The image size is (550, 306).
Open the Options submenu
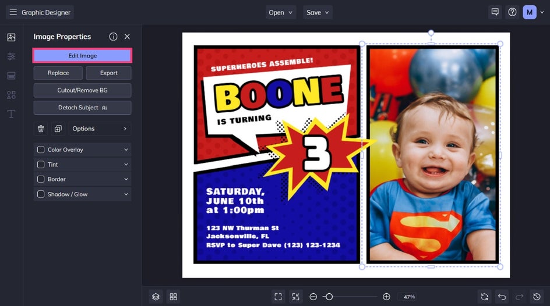coord(100,129)
